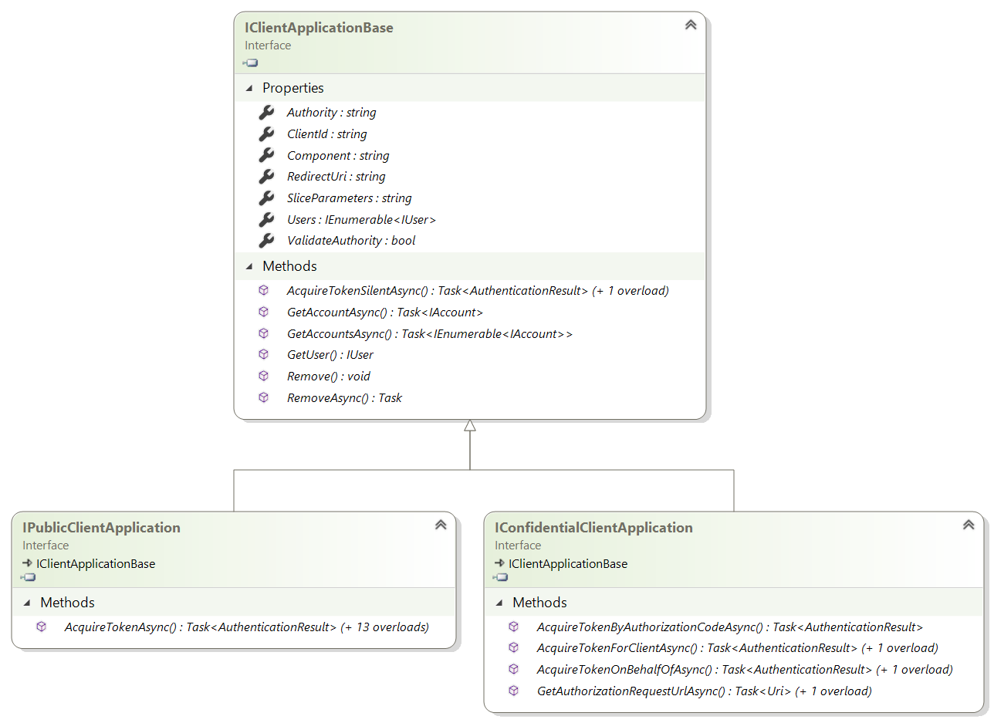The image size is (994, 723).
Task: Select the Authority : string property
Action: 332,113
